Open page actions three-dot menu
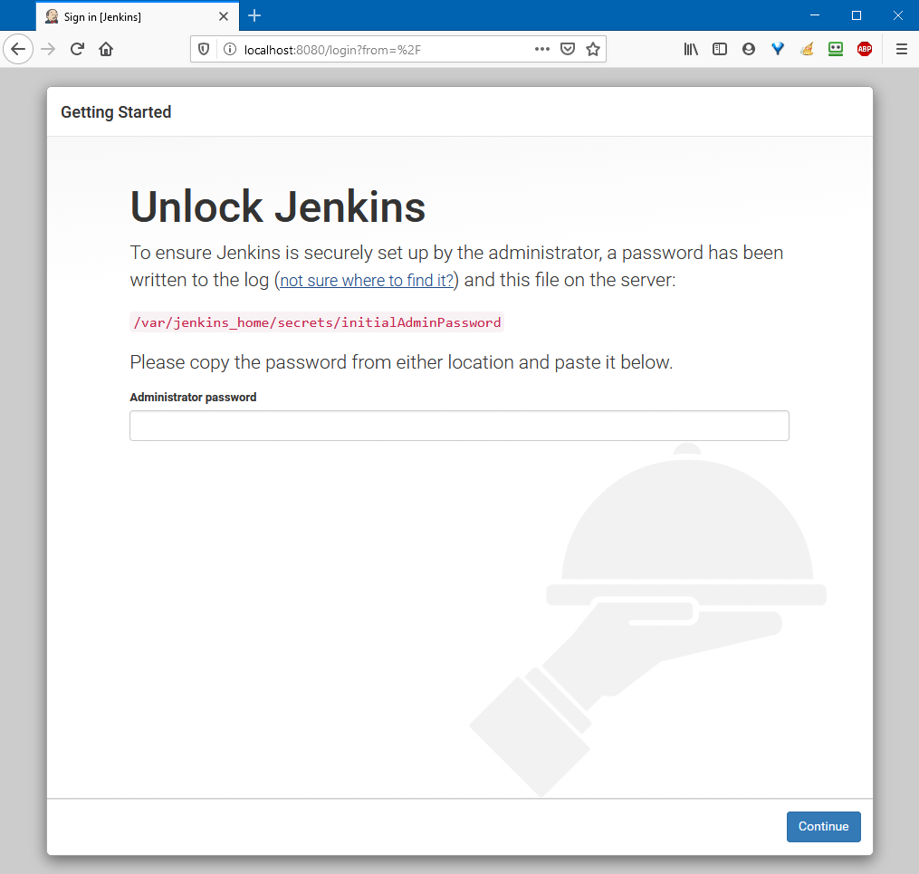The image size is (919, 874). (x=542, y=49)
